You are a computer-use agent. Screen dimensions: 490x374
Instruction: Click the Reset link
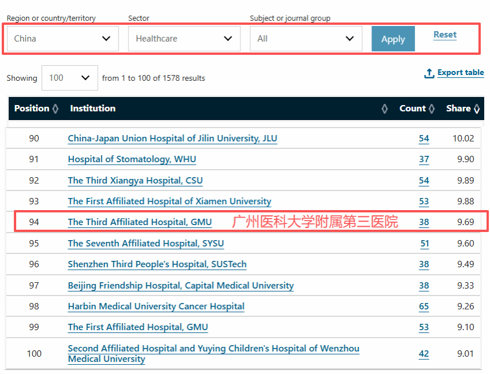coord(445,34)
